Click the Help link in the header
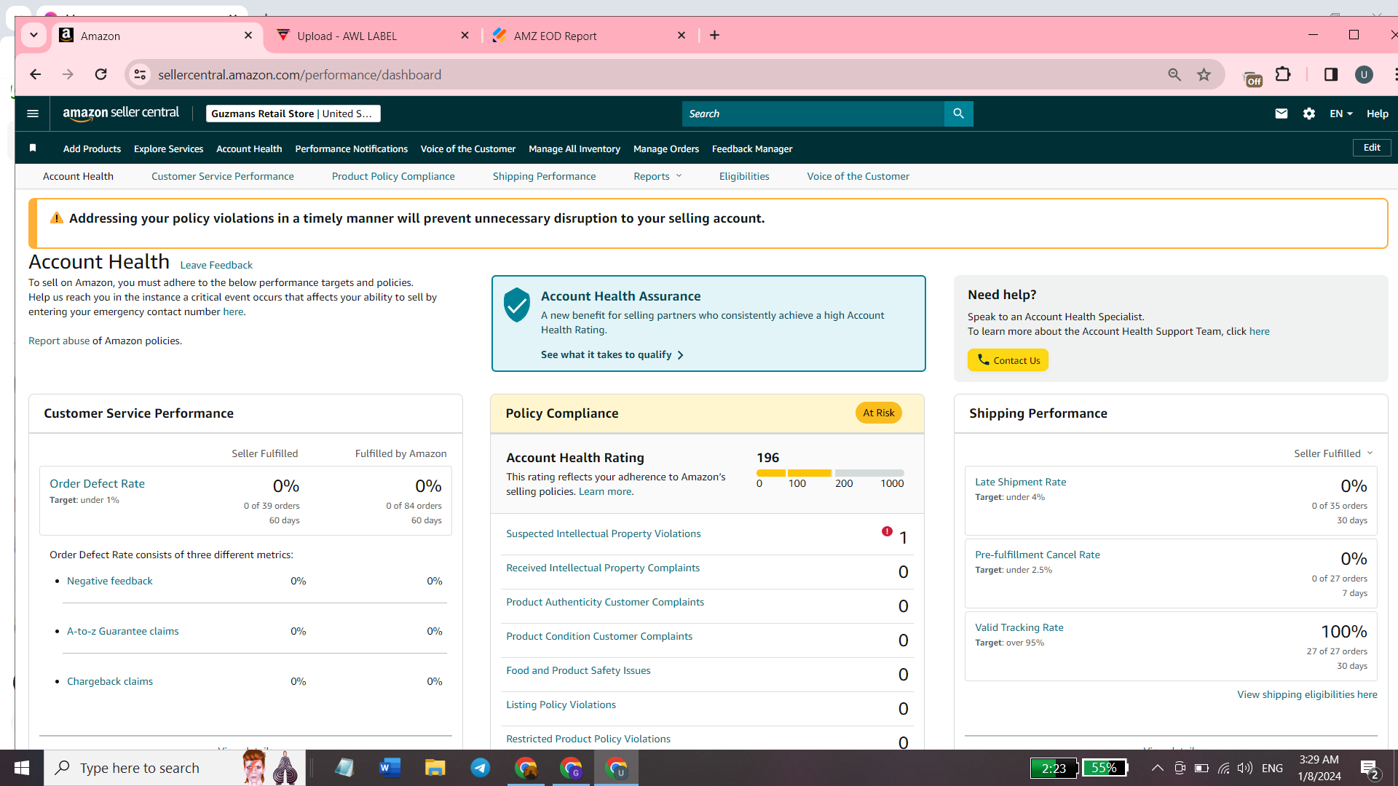This screenshot has width=1398, height=786. coord(1378,114)
